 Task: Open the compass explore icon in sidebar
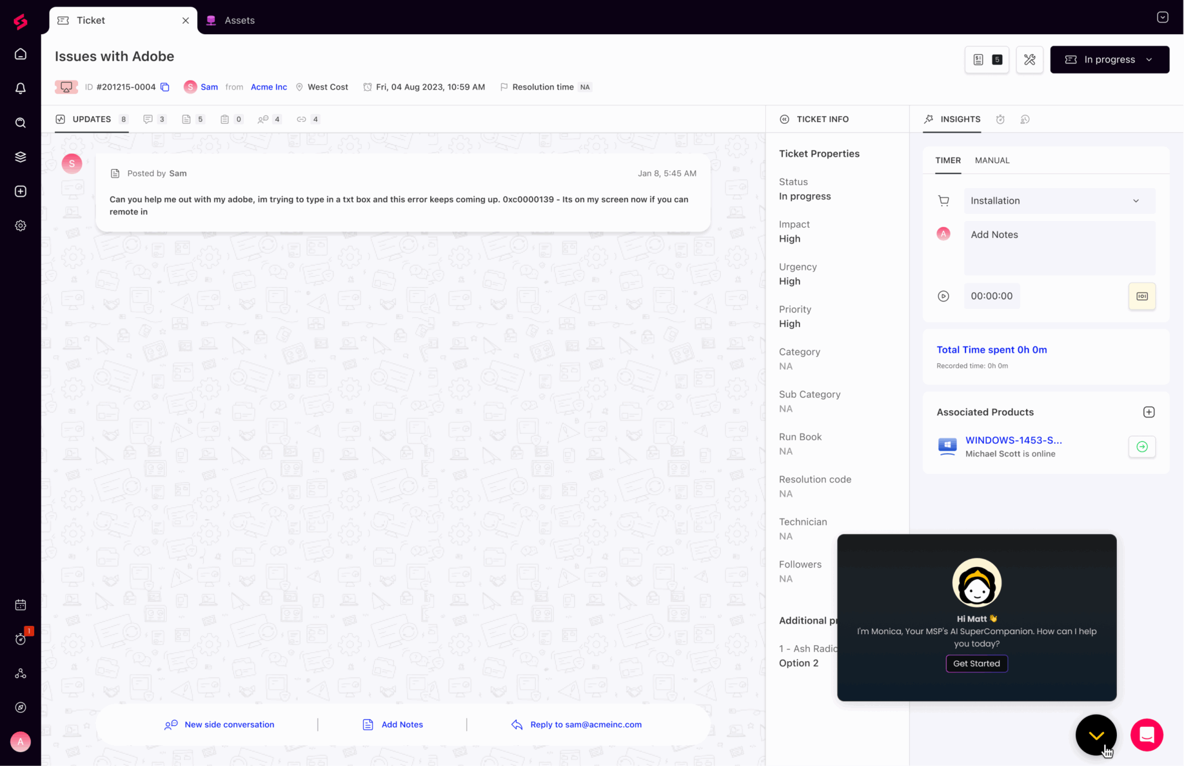[x=20, y=708]
